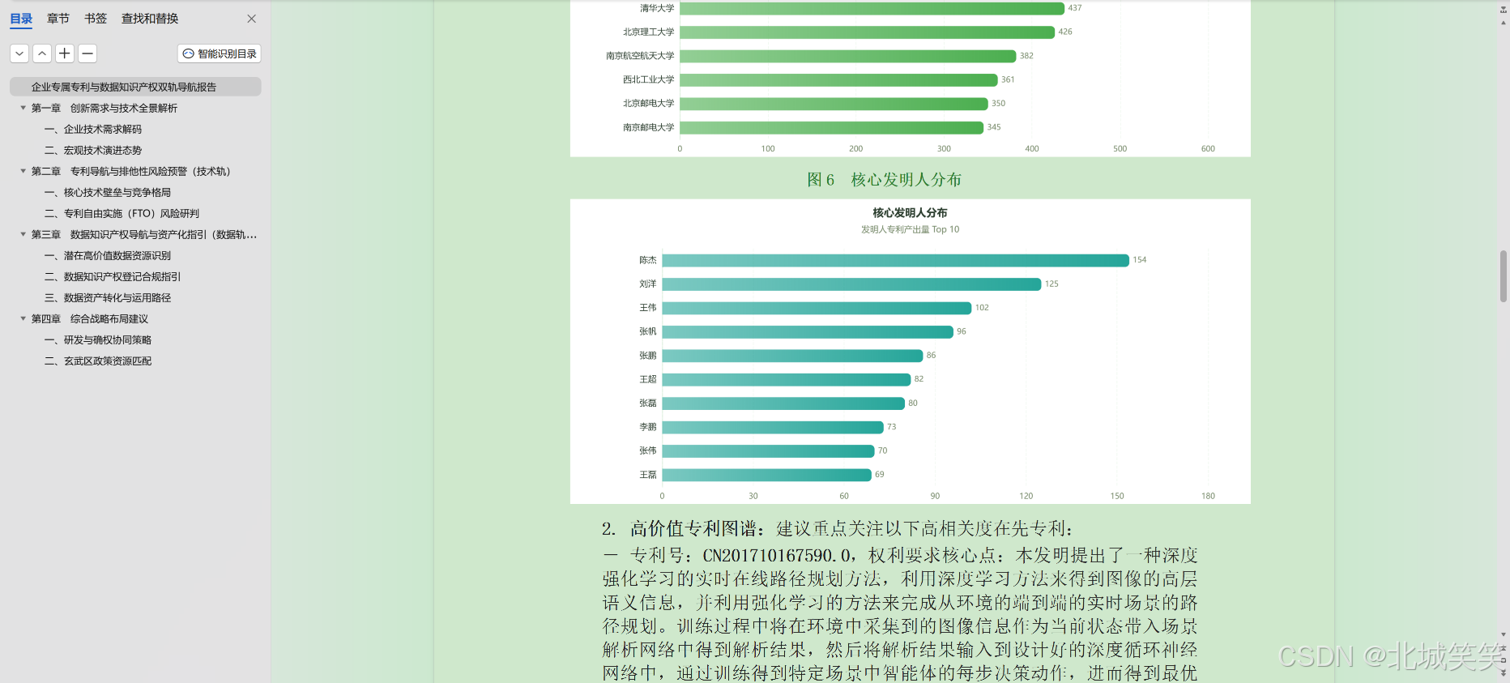This screenshot has width=1510, height=683.
Task: Click the 刘洋 bar with value 125
Action: pos(851,284)
